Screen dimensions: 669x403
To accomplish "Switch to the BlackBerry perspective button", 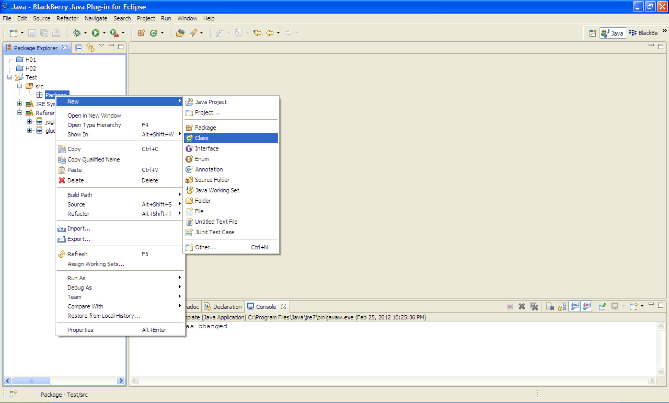I will (x=643, y=33).
